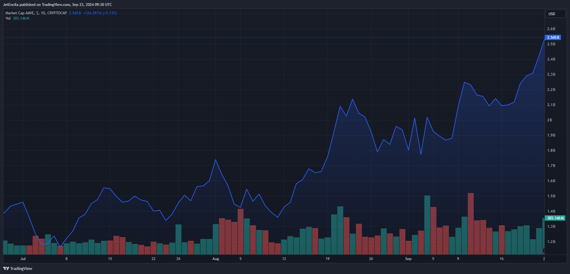Click the green 303.146M volume axis label
The width and height of the screenshot is (570, 274).
pyautogui.click(x=555, y=218)
